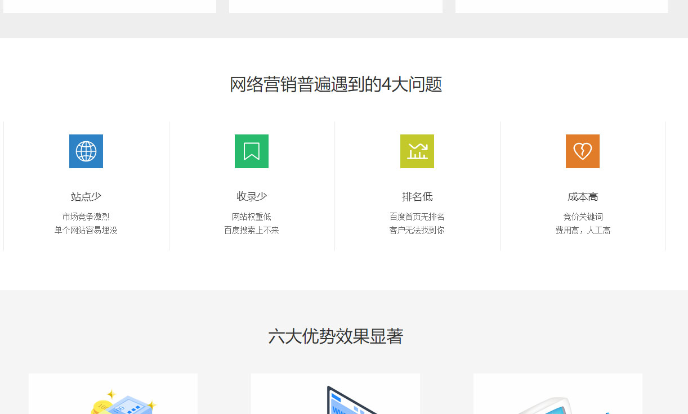Click the yellow-green declining chart icon
Viewport: 688px width, 414px height.
[417, 151]
